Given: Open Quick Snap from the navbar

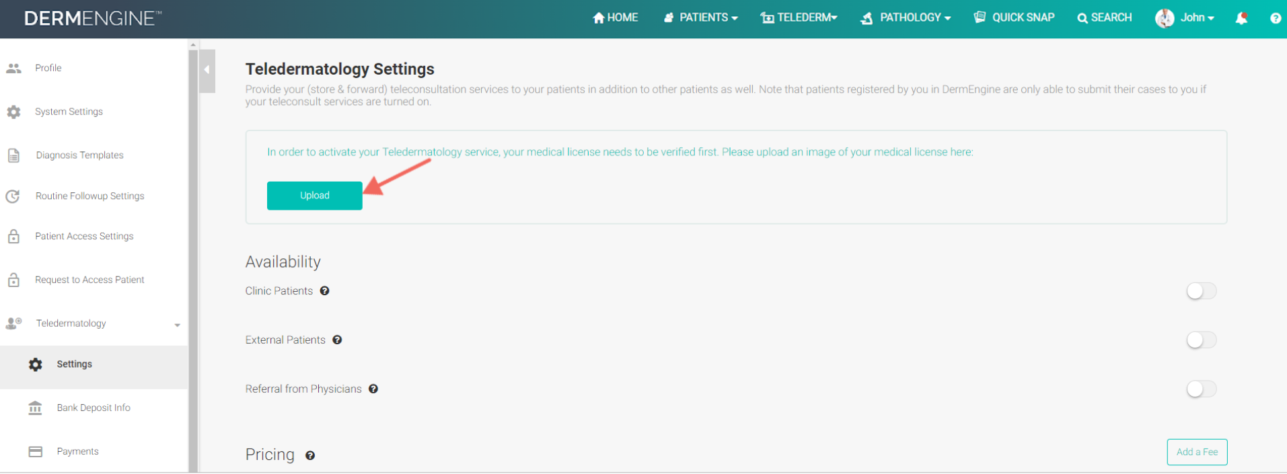Looking at the screenshot, I should (1014, 17).
